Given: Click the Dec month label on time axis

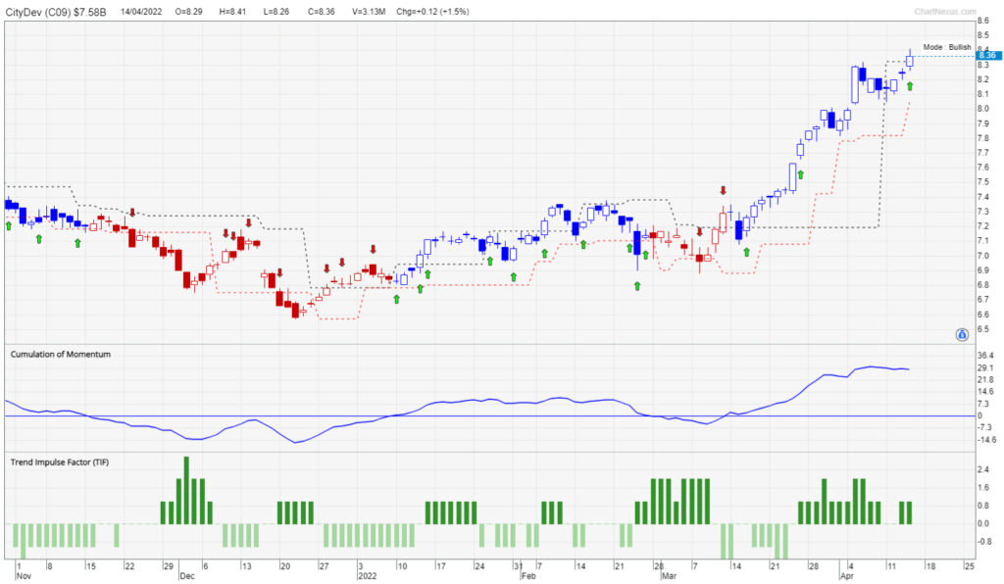Looking at the screenshot, I should click(187, 576).
